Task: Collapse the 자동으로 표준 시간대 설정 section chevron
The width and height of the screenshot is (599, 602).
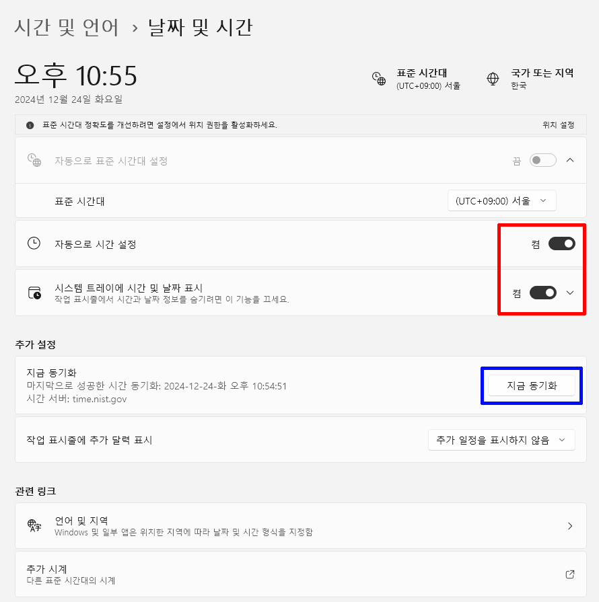Action: (570, 160)
